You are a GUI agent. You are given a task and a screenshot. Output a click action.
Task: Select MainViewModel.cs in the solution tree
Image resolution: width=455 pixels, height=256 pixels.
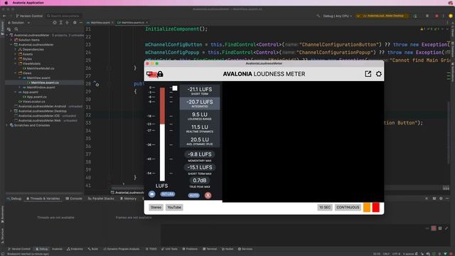point(38,68)
